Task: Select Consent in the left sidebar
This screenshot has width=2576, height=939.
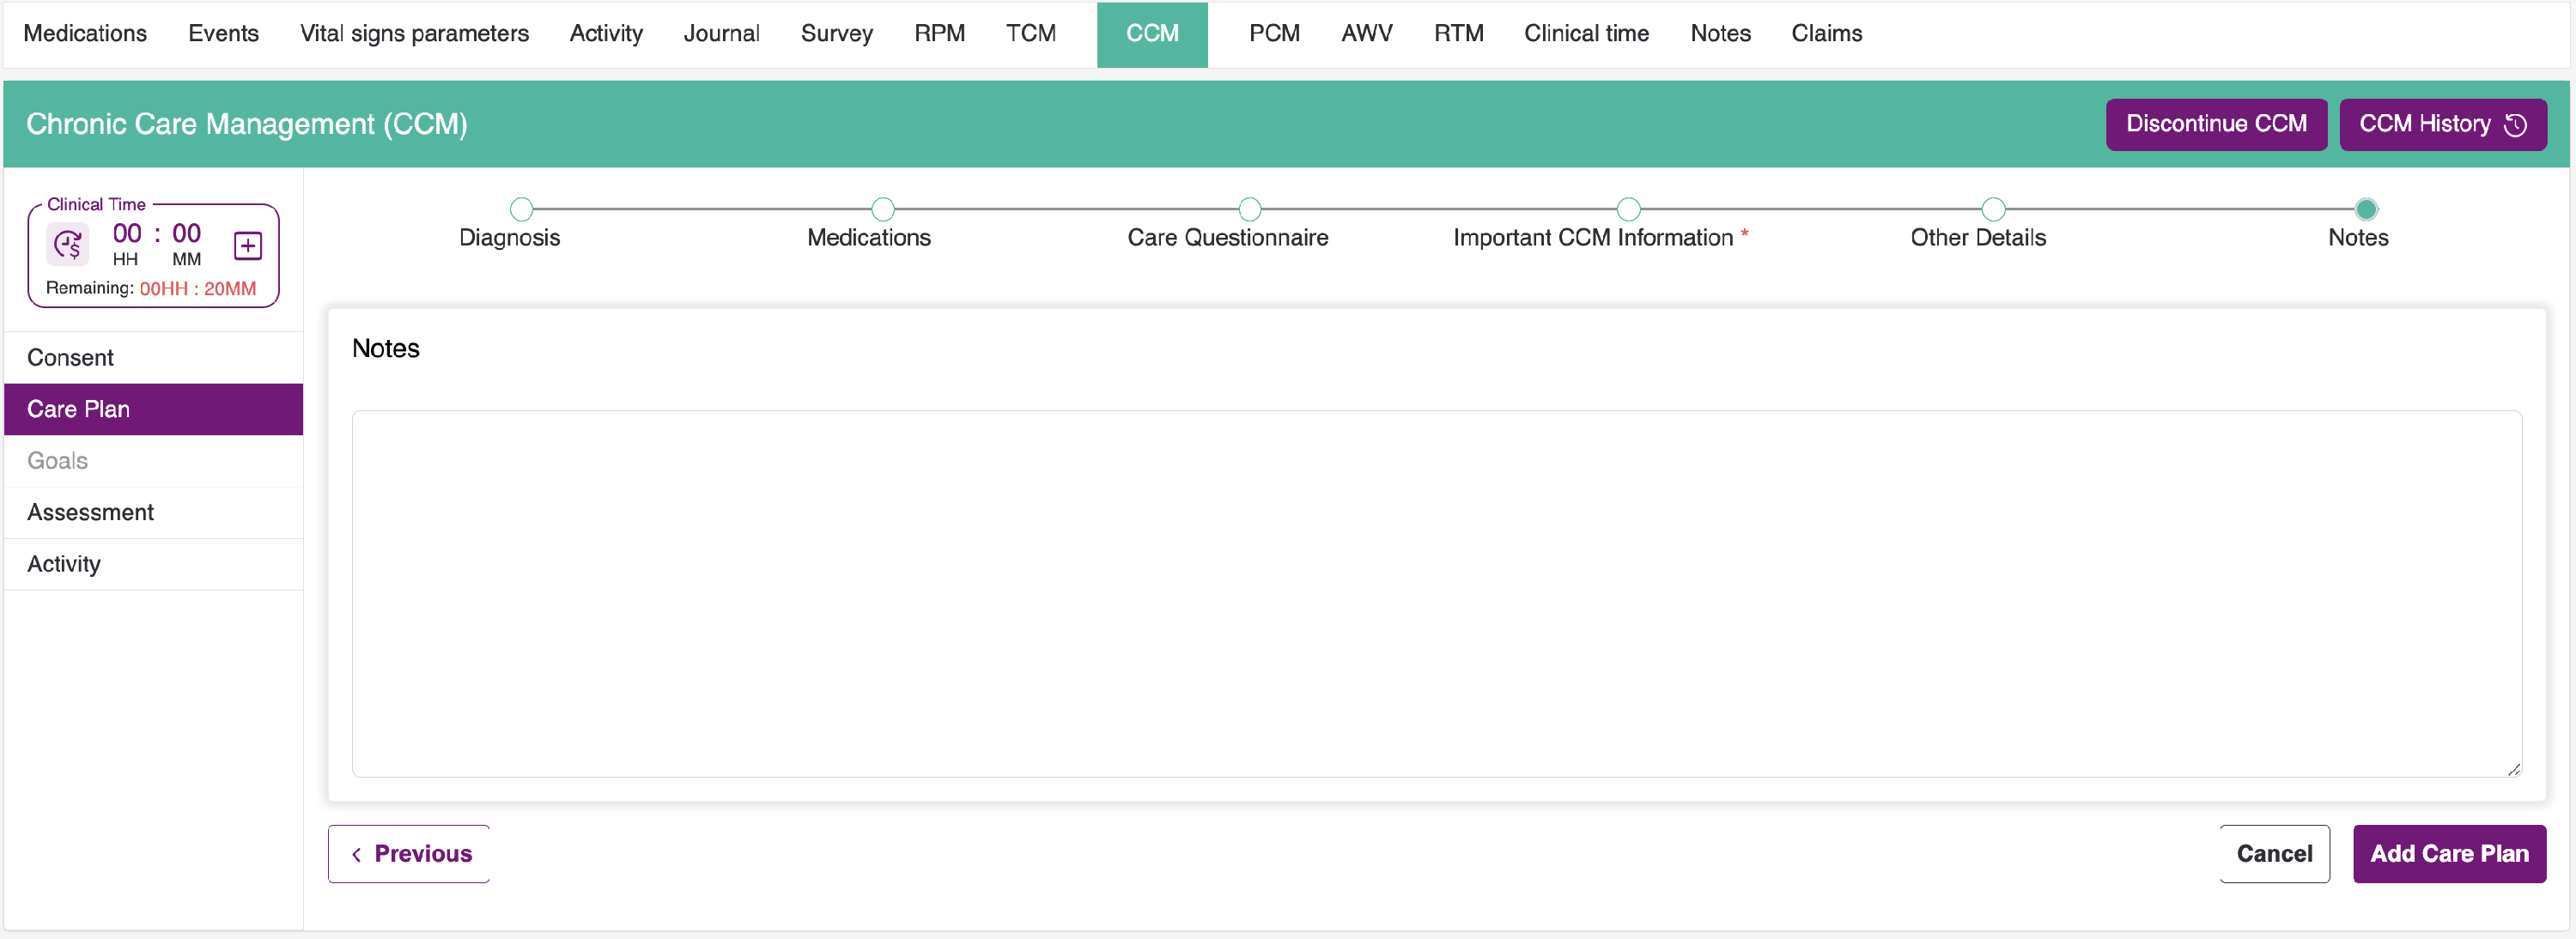Action: pos(70,357)
